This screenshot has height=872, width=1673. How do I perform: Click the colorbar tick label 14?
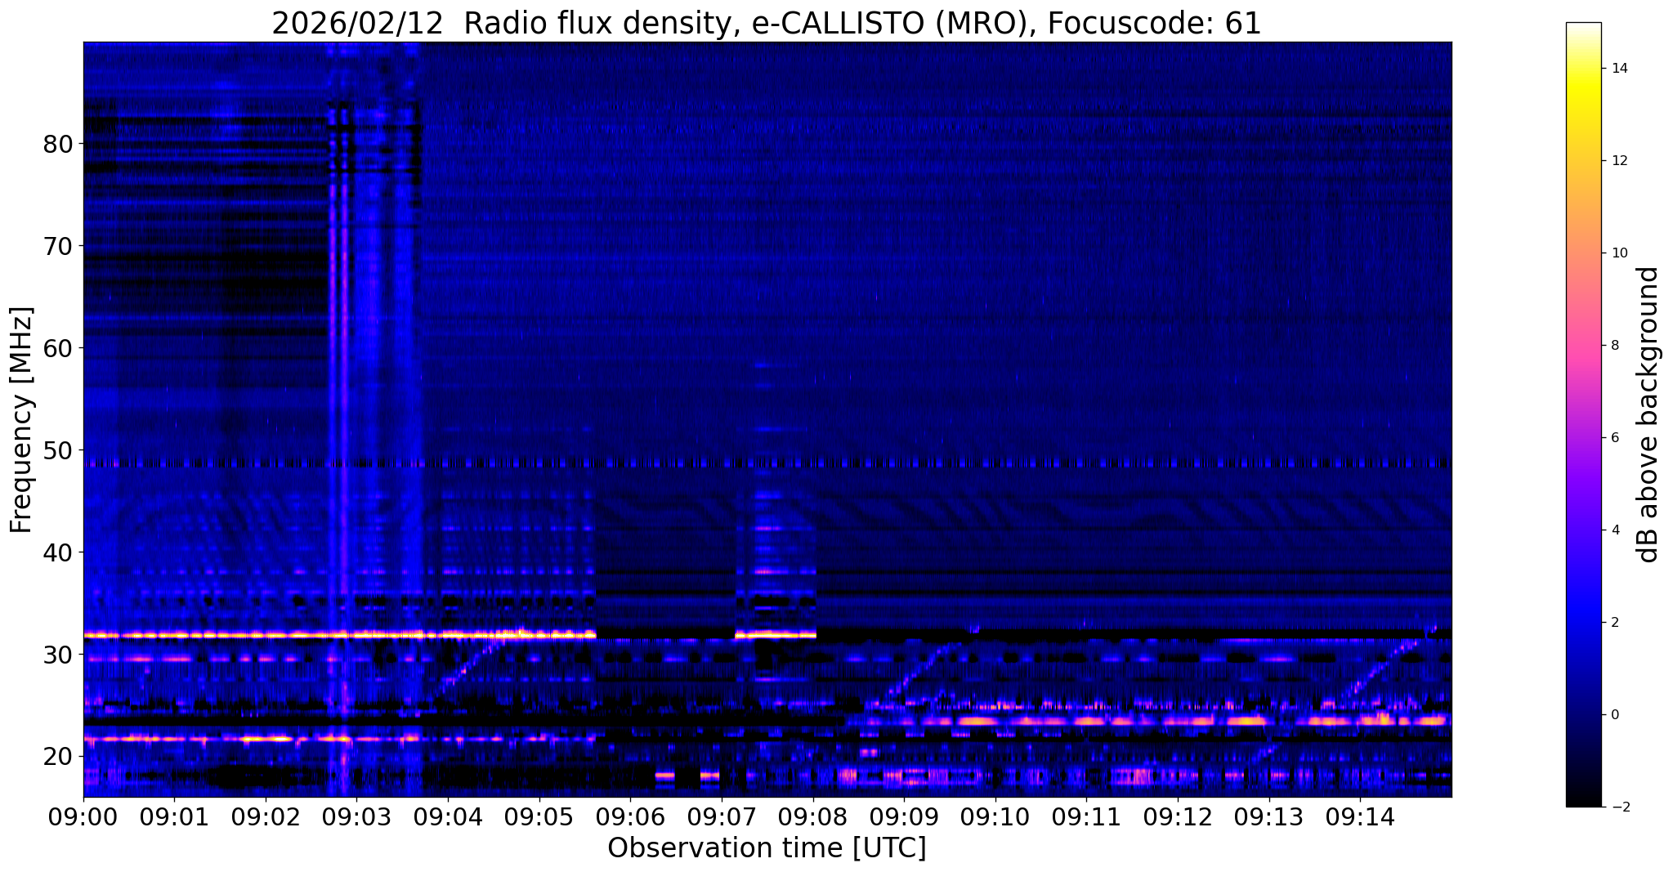tap(1618, 69)
